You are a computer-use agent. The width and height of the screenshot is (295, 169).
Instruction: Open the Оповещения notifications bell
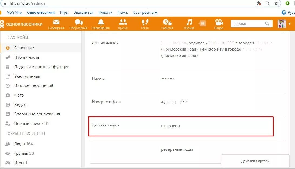101,24
